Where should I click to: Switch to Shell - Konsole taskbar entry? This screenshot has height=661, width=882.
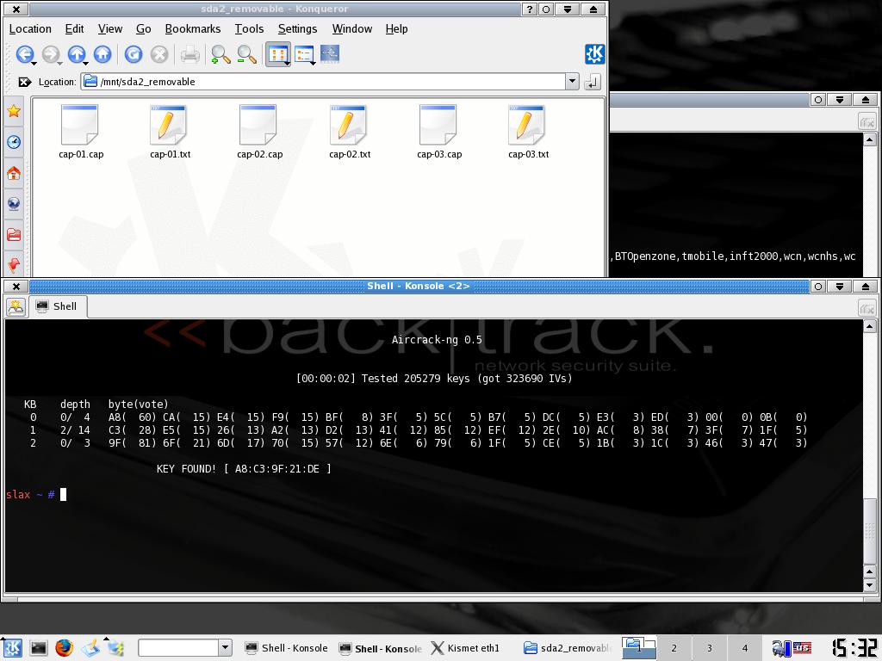tap(287, 648)
